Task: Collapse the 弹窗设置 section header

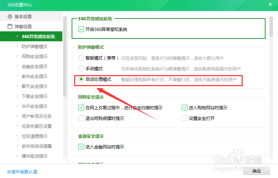Action: 31,26
